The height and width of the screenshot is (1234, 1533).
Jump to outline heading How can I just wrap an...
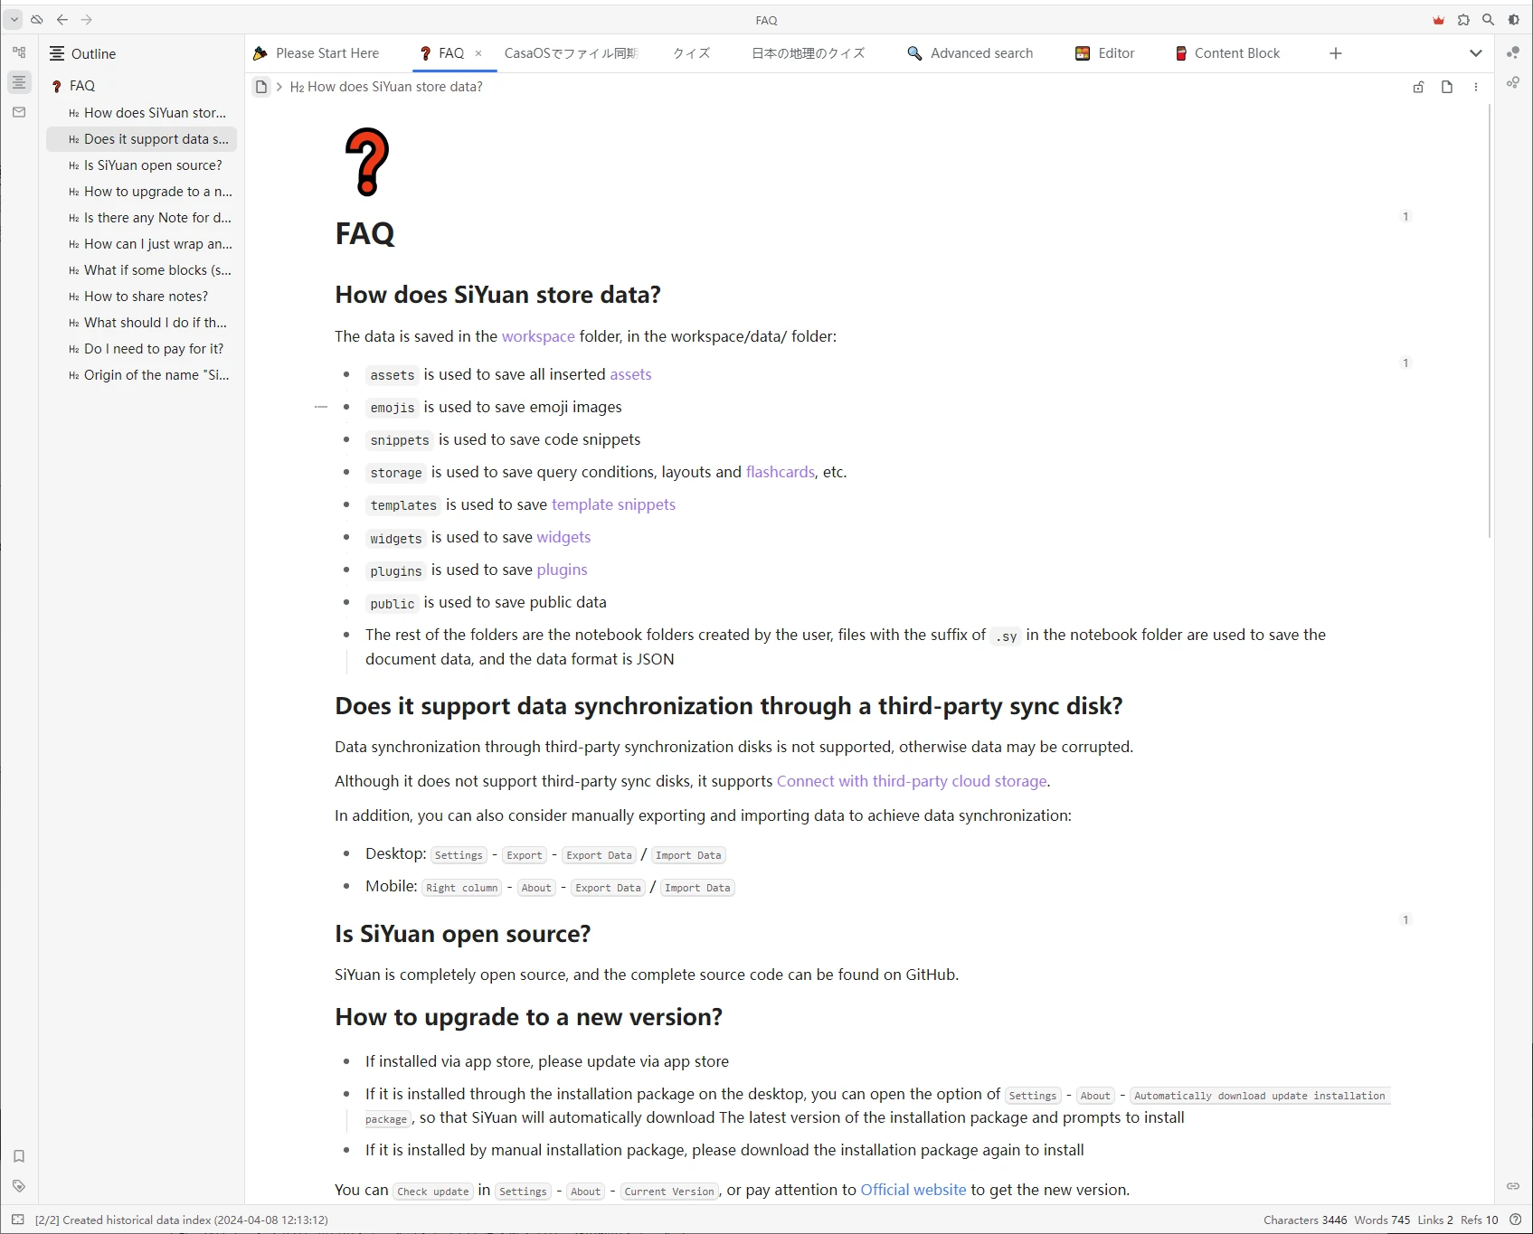click(x=142, y=244)
